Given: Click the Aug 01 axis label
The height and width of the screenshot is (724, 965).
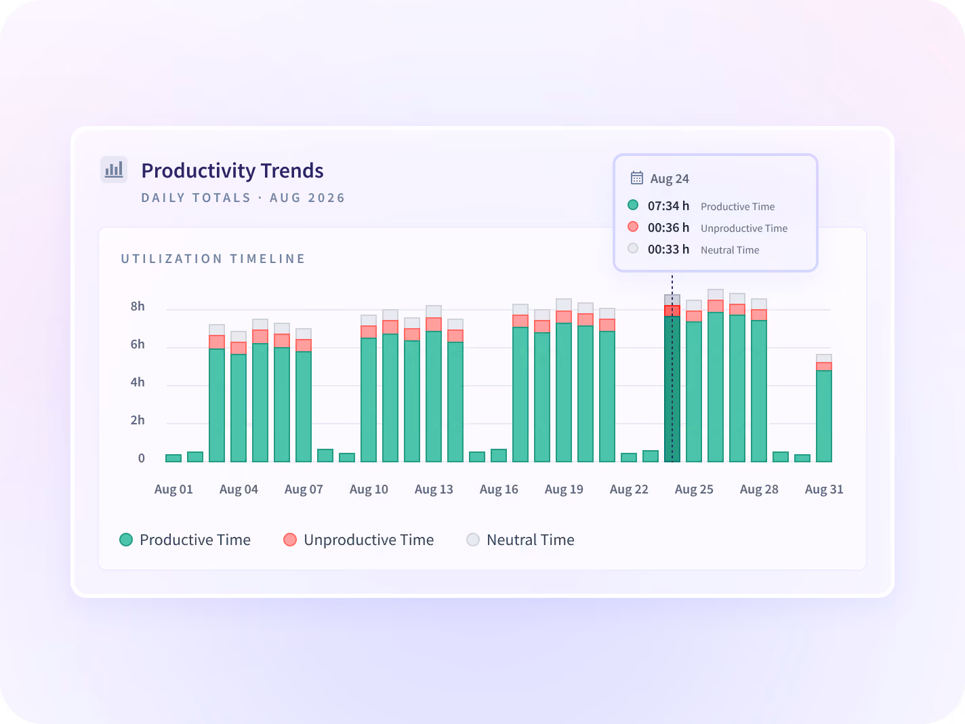Looking at the screenshot, I should pos(173,489).
